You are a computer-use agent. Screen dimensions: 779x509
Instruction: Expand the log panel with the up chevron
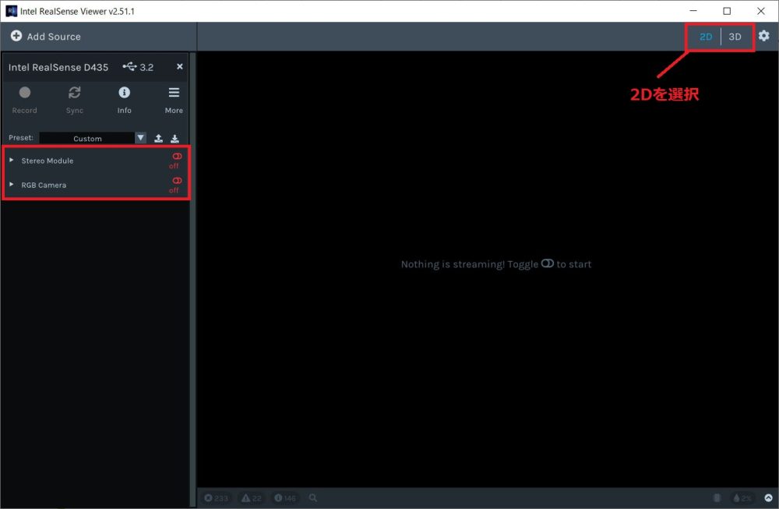click(767, 498)
